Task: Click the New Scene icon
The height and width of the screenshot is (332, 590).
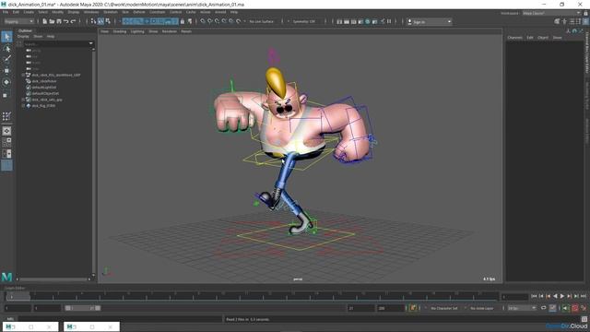Action: click(45, 21)
